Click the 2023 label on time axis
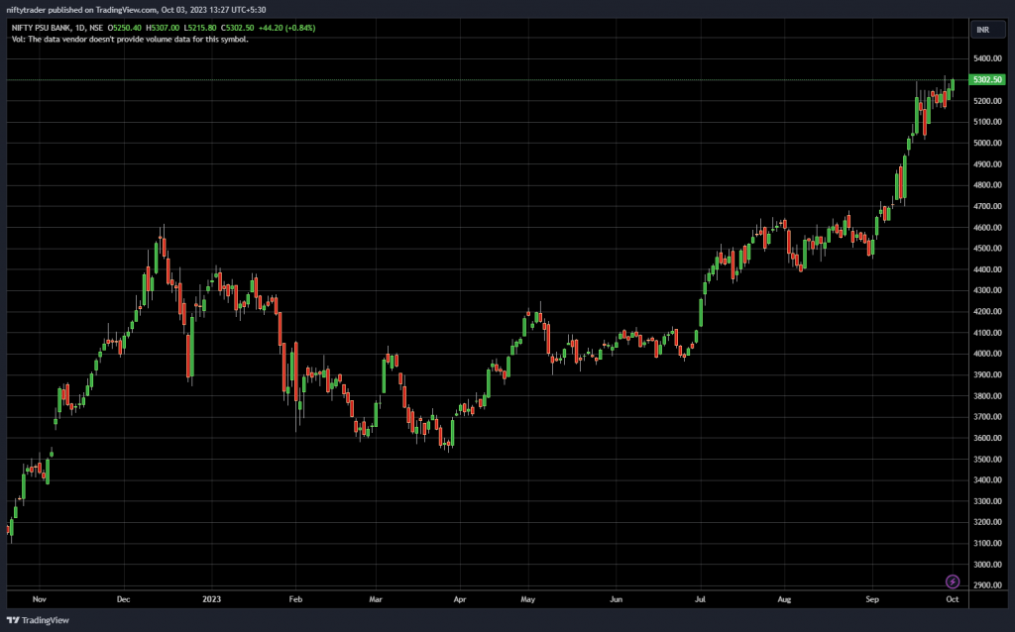 [x=212, y=599]
